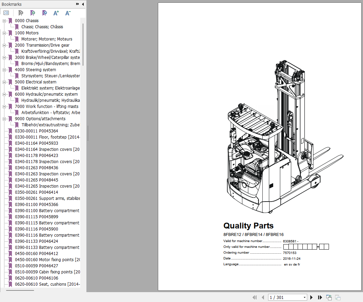Viewport: 363px width, 302px height.
Task: Click the next view icon
Action: (x=338, y=297)
